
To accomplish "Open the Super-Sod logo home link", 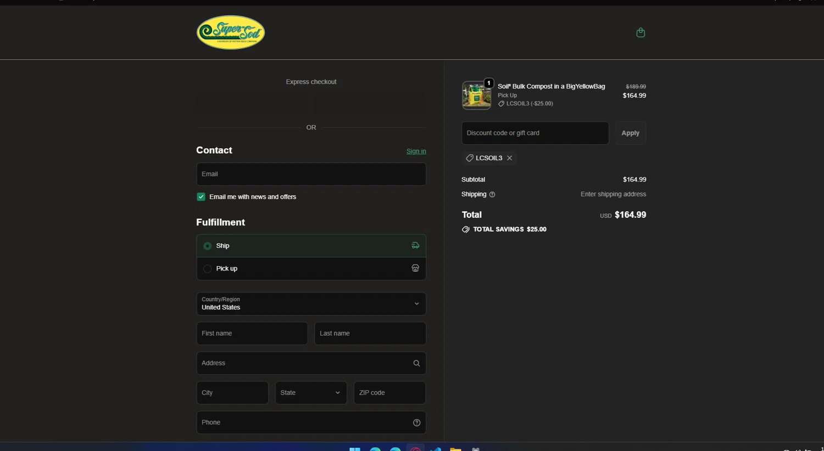I will pyautogui.click(x=231, y=32).
